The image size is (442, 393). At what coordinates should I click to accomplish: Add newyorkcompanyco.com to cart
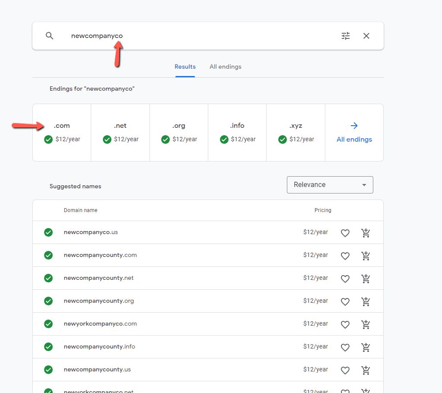click(x=366, y=324)
